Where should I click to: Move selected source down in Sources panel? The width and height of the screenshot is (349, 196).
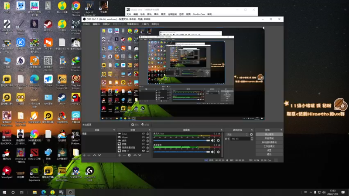(140, 155)
